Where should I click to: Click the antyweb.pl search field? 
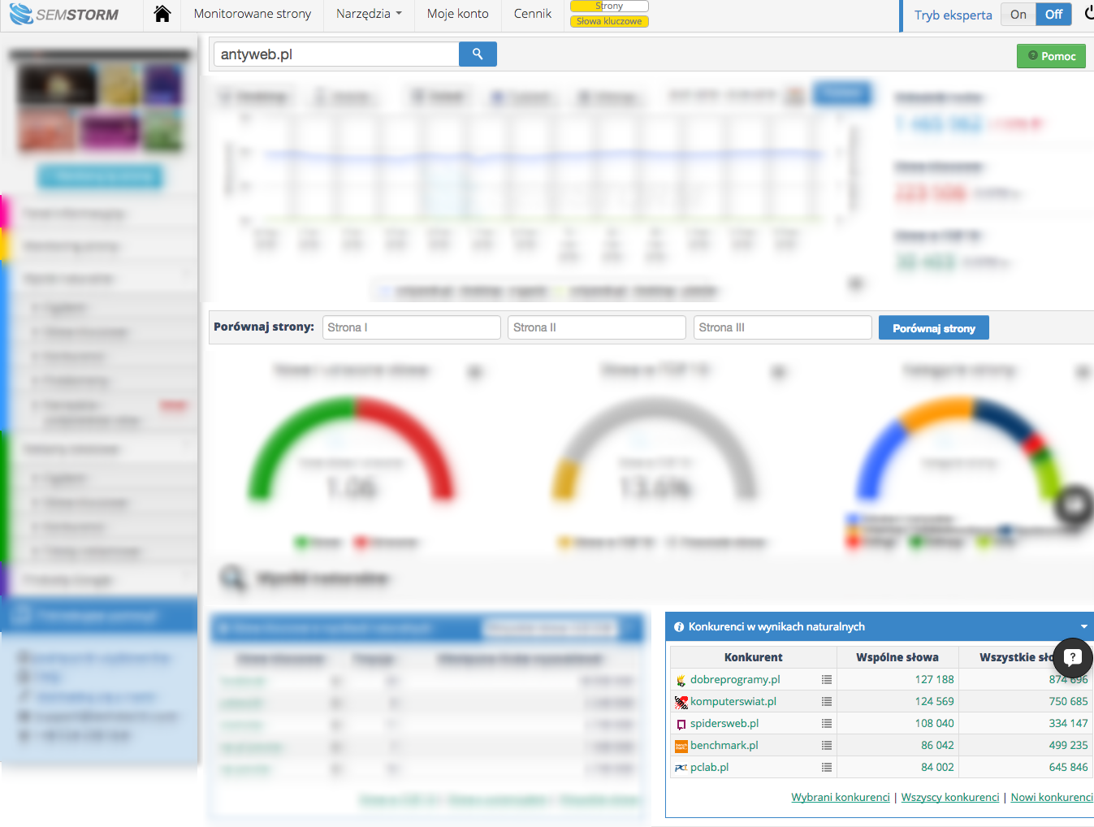(x=336, y=54)
